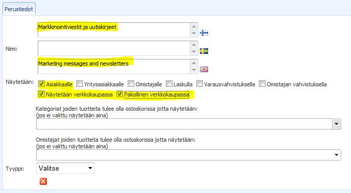Enable the Omistajalle checkbox

point(131,84)
